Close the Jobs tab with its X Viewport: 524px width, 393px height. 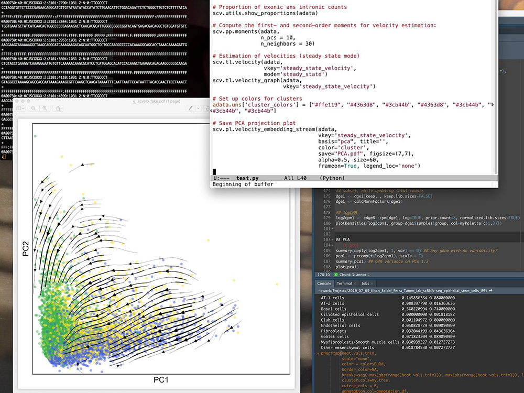click(x=372, y=283)
